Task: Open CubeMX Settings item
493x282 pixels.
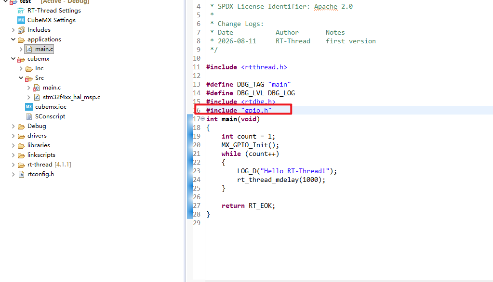Action: tap(51, 20)
